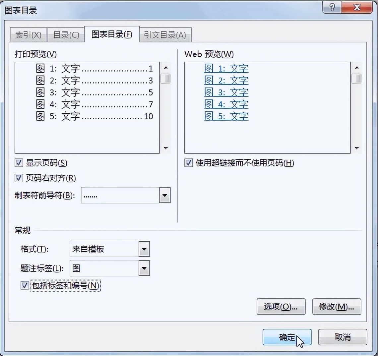Uncheck the 页码右对齐 option

point(18,178)
